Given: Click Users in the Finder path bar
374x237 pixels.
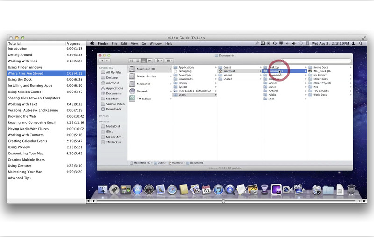Looking at the screenshot, I should 159,163.
